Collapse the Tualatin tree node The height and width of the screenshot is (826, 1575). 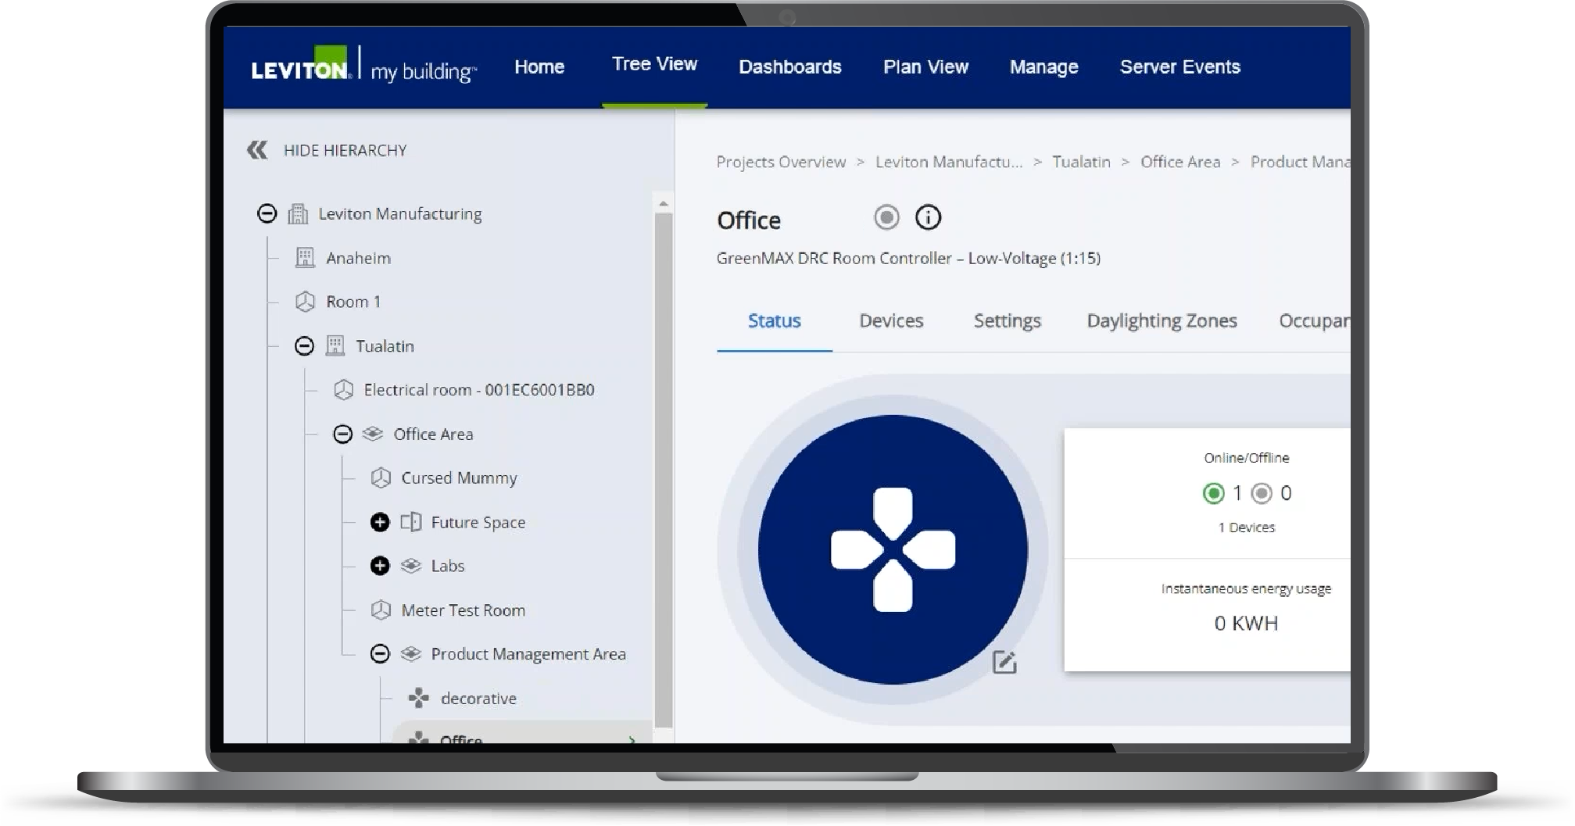(304, 346)
